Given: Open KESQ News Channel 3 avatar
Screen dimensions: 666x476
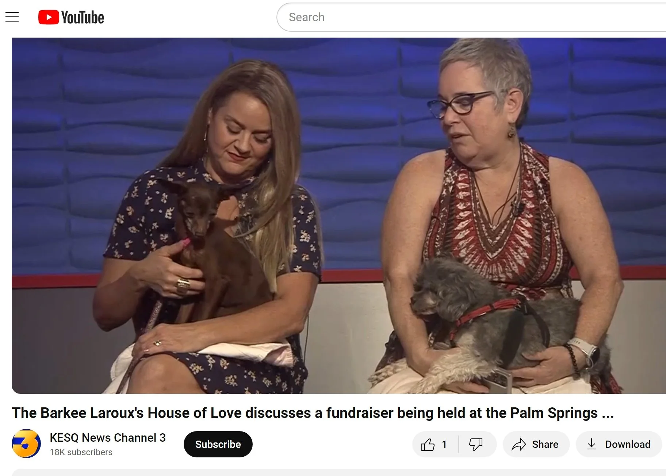Looking at the screenshot, I should point(26,444).
